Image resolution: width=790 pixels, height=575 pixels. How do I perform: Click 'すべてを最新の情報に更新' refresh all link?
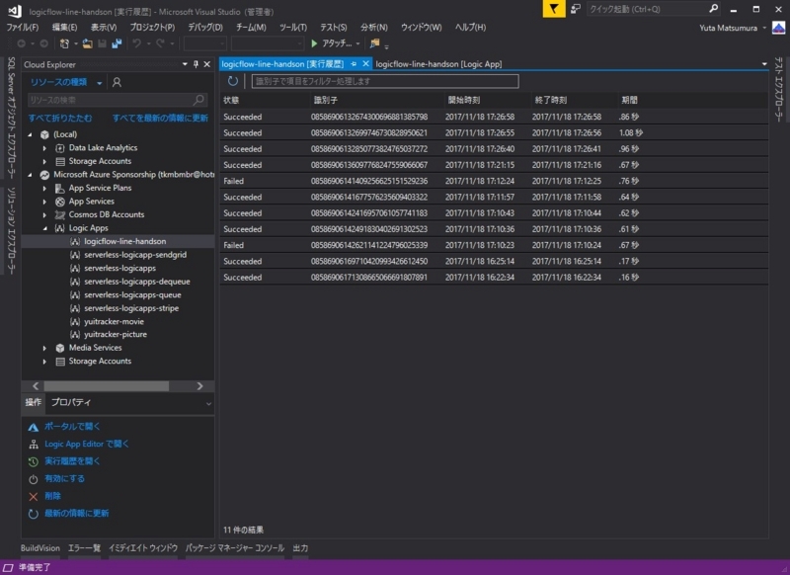[160, 118]
